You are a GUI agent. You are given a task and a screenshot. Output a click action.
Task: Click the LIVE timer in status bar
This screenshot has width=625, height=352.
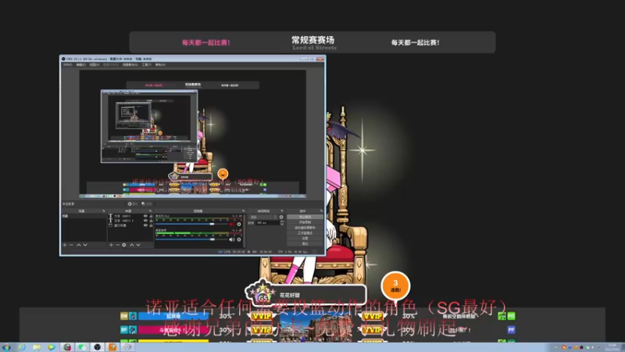click(234, 252)
